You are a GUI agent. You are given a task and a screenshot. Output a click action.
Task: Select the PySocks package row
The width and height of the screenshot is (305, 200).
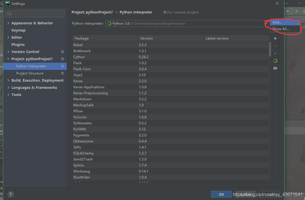tap(171, 117)
